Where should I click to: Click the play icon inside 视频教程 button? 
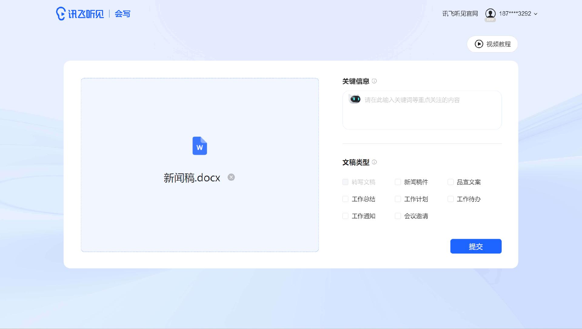coord(478,44)
